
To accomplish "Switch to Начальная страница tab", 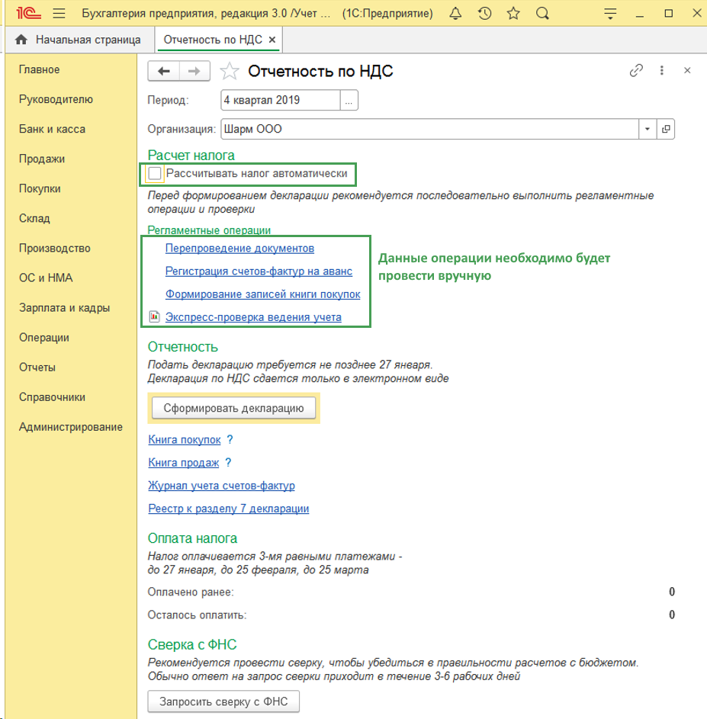I will [x=79, y=40].
